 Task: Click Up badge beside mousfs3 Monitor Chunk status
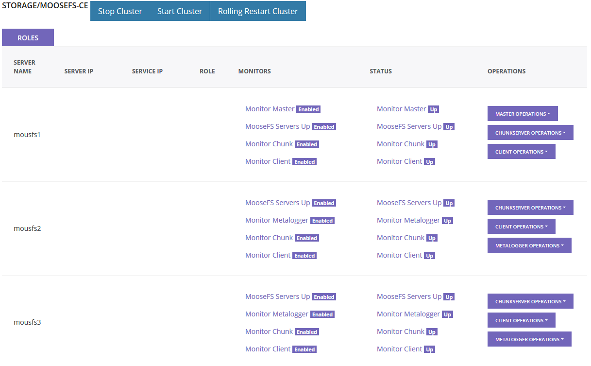[432, 332]
